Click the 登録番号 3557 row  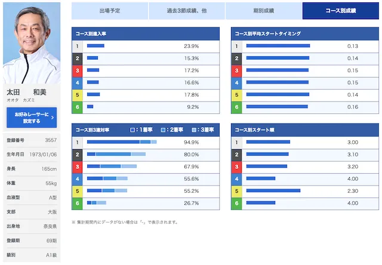point(32,140)
